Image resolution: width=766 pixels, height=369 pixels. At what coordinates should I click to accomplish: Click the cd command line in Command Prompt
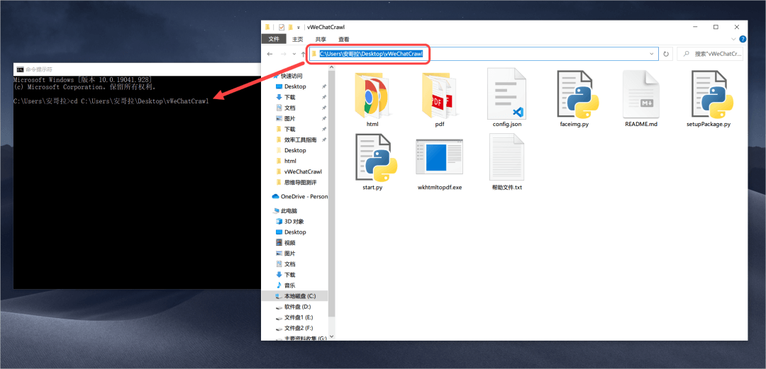point(111,101)
